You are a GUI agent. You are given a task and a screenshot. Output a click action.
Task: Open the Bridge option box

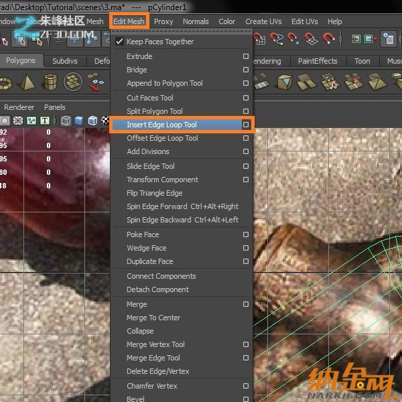[246, 70]
